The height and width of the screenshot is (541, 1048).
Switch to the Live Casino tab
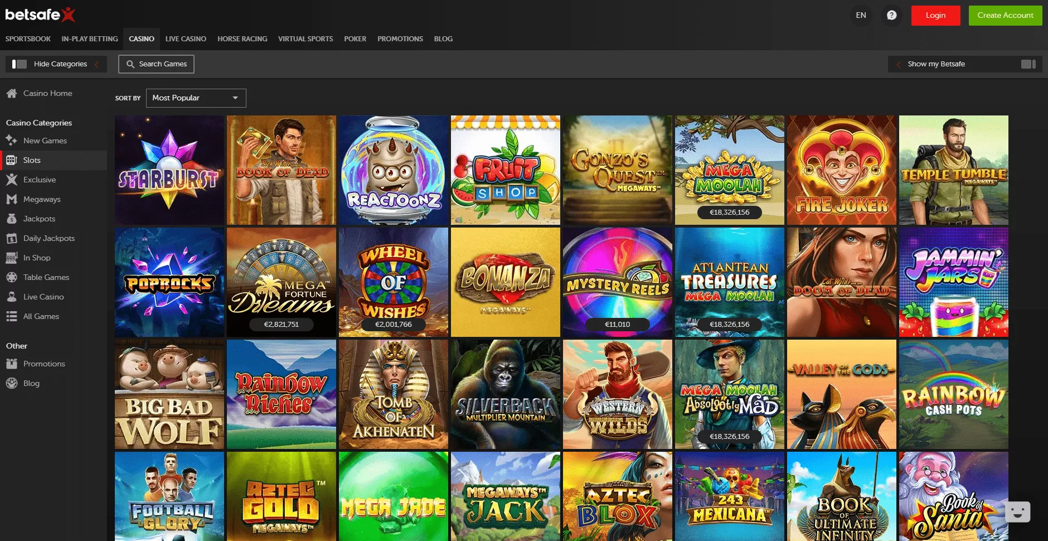click(x=186, y=39)
